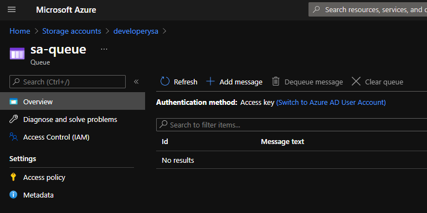Select Overview in the sidebar
Screen dimensions: 427x213
(73, 101)
